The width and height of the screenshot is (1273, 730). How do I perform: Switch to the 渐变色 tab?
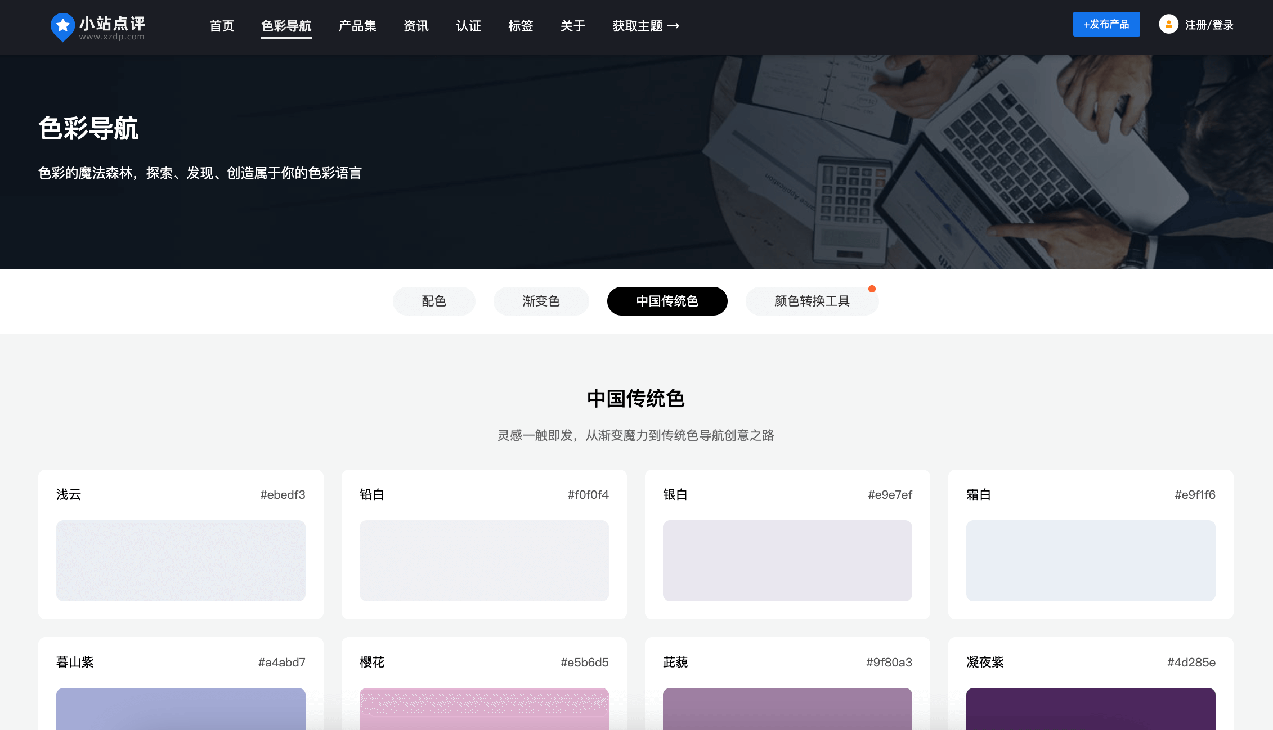pos(541,301)
